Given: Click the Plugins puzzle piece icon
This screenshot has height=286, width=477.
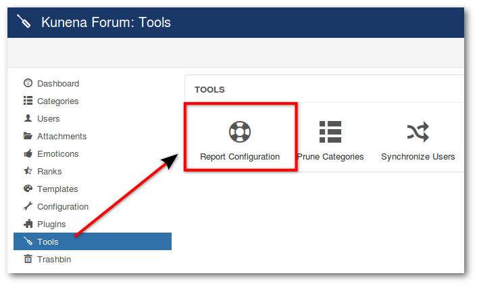Looking at the screenshot, I should (x=28, y=224).
